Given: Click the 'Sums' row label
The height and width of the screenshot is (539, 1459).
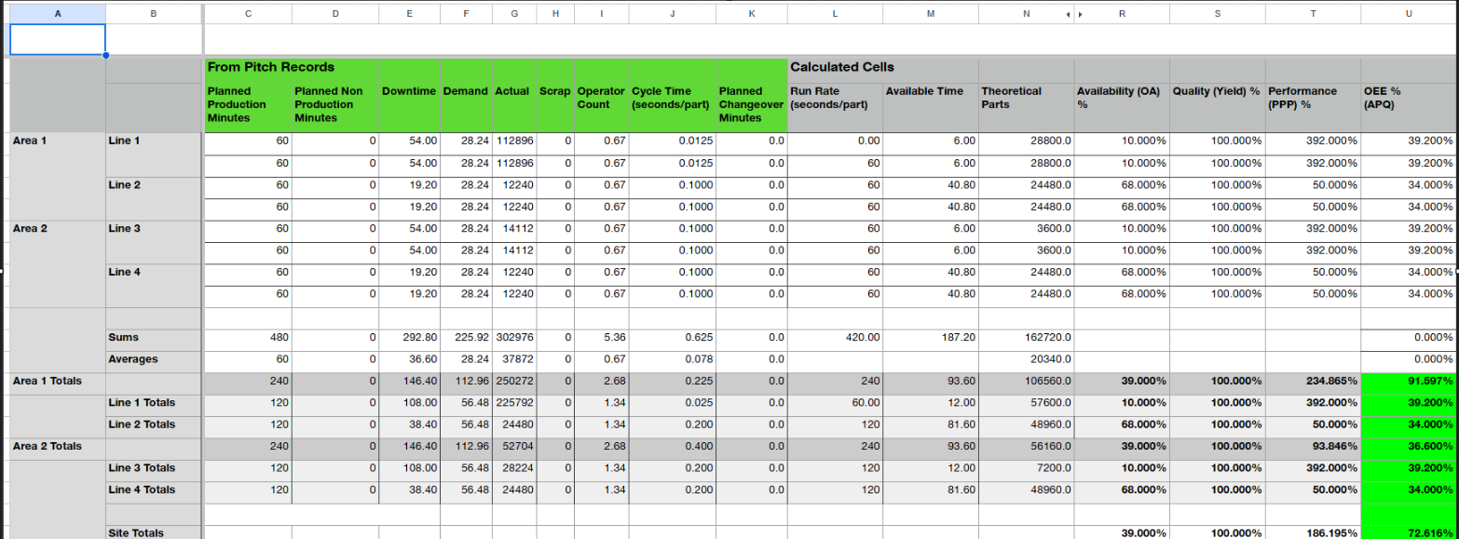Looking at the screenshot, I should pyautogui.click(x=124, y=337).
